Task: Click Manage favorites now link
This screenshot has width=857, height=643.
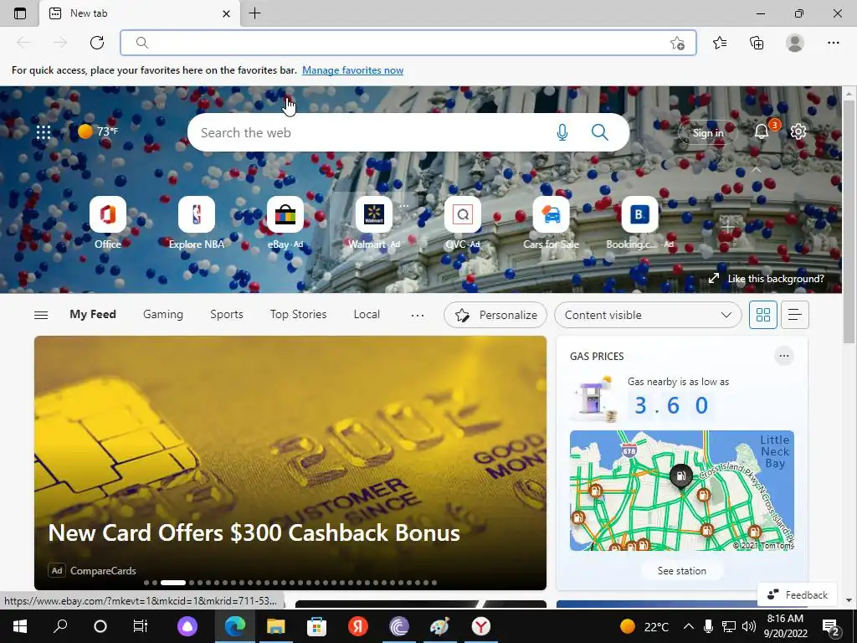Action: click(x=352, y=70)
